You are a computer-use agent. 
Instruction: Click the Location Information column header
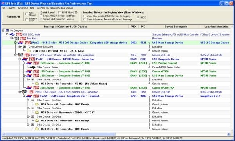click(217, 27)
